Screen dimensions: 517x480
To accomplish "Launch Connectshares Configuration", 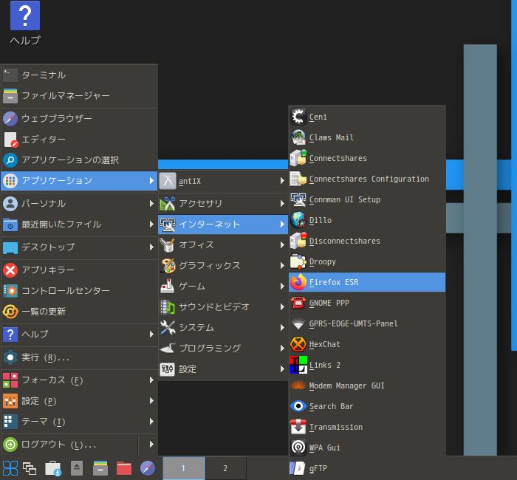I will point(367,179).
